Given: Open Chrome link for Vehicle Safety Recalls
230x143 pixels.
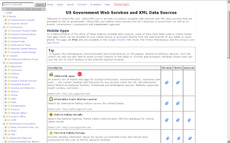Looking at the screenshot, I should click(167, 120).
